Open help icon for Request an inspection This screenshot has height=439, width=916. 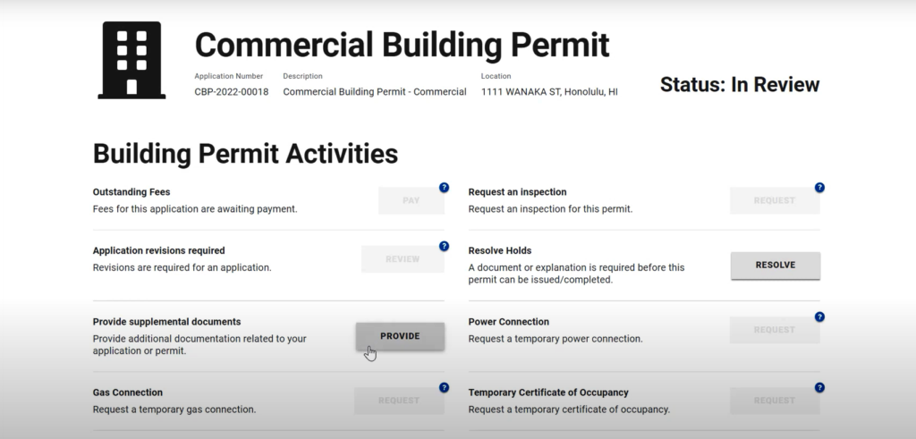(x=819, y=188)
